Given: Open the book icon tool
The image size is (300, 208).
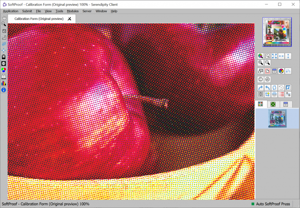Looking at the screenshot, I should [4, 77].
